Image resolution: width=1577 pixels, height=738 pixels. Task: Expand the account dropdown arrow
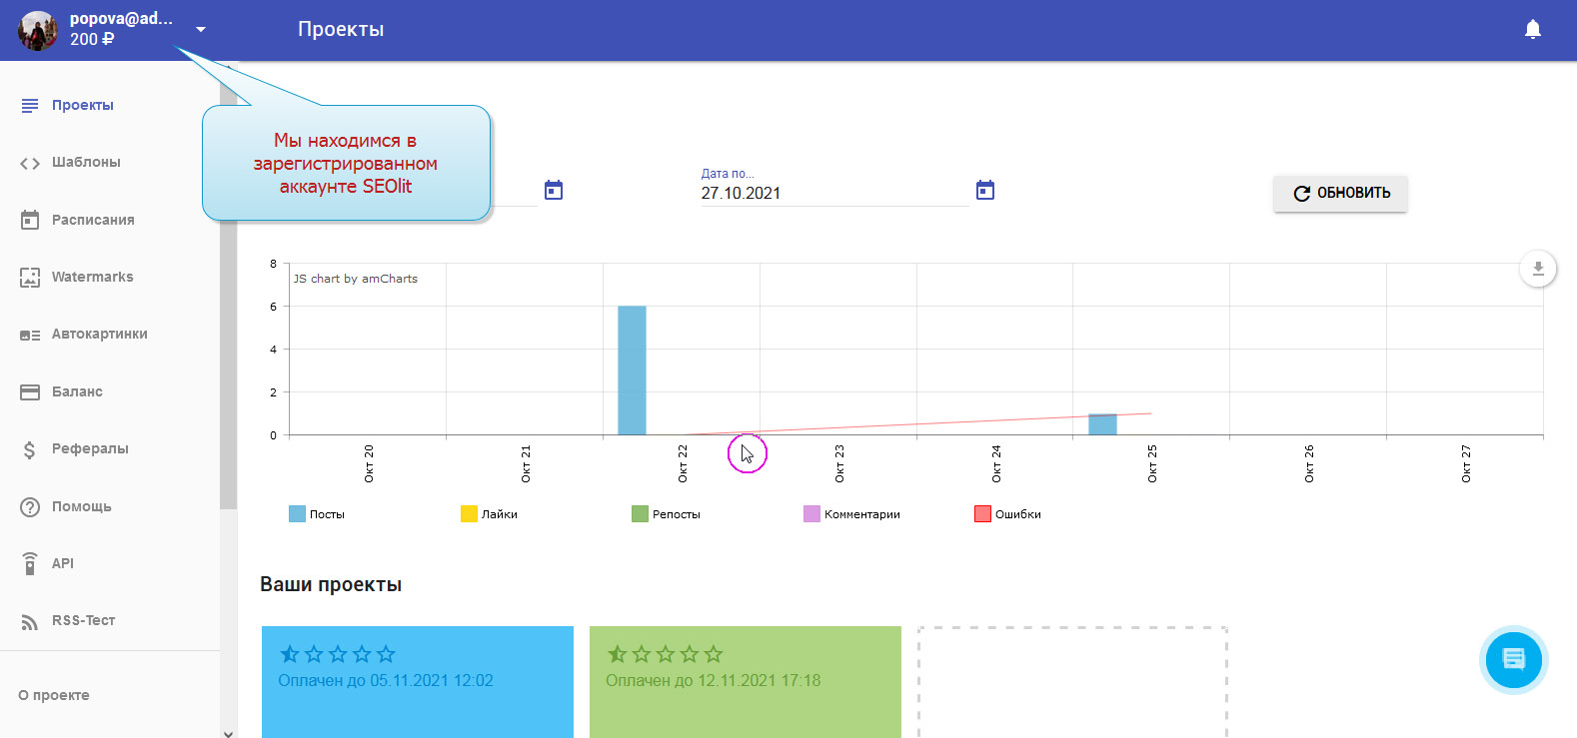201,30
